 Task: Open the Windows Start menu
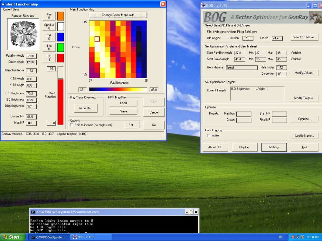(13, 237)
